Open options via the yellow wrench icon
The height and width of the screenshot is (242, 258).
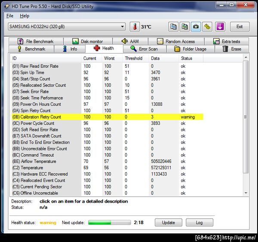tap(207, 27)
